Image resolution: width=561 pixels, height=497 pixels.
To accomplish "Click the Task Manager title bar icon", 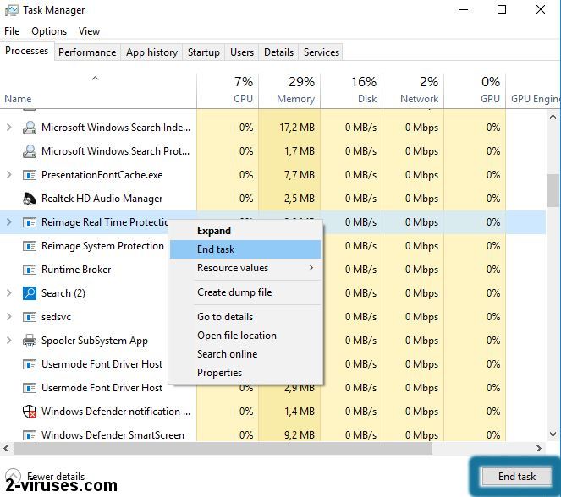I will click(x=12, y=10).
